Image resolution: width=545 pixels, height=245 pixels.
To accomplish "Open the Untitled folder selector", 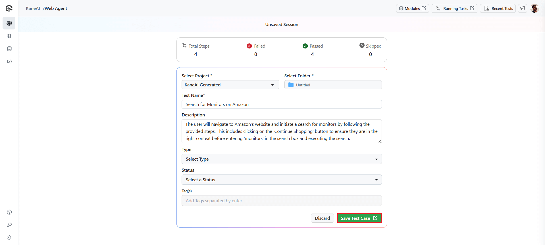I will click(x=333, y=85).
